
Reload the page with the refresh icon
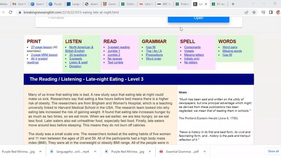[x=11, y=12]
